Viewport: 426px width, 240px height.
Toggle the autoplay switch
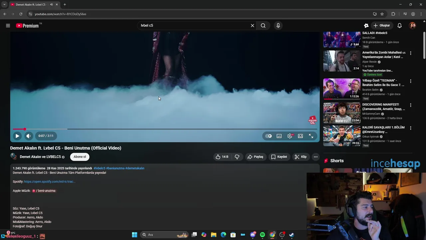pos(268,136)
